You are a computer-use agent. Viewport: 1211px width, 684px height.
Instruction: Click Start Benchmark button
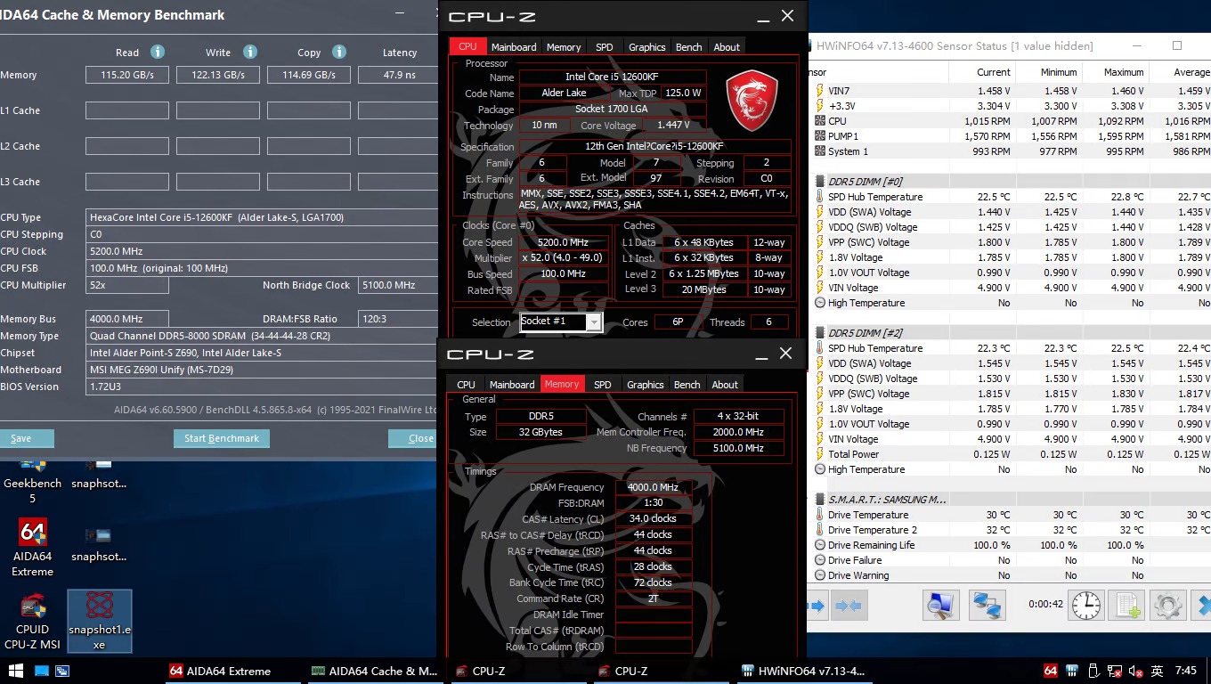click(x=222, y=438)
